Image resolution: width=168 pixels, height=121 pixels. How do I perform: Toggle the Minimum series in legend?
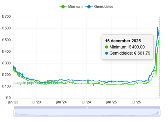pyautogui.click(x=71, y=7)
